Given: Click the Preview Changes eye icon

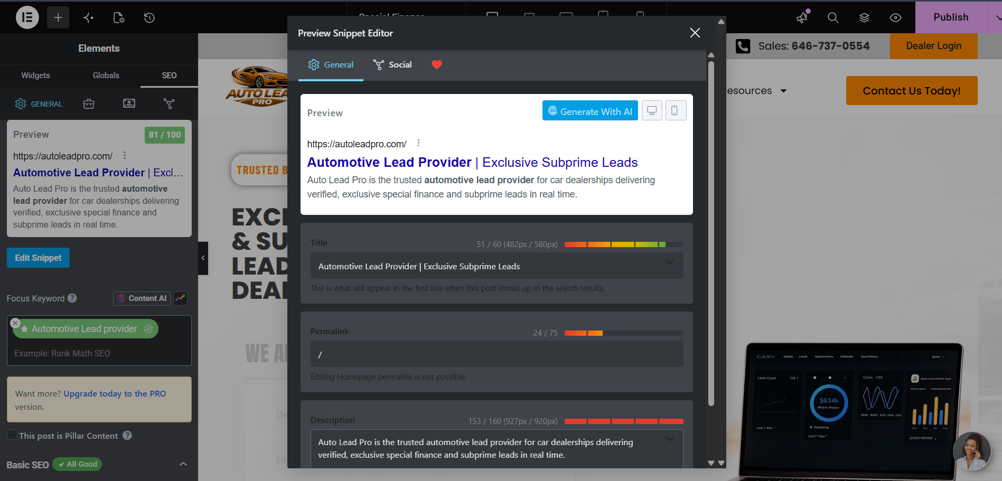Looking at the screenshot, I should [895, 17].
